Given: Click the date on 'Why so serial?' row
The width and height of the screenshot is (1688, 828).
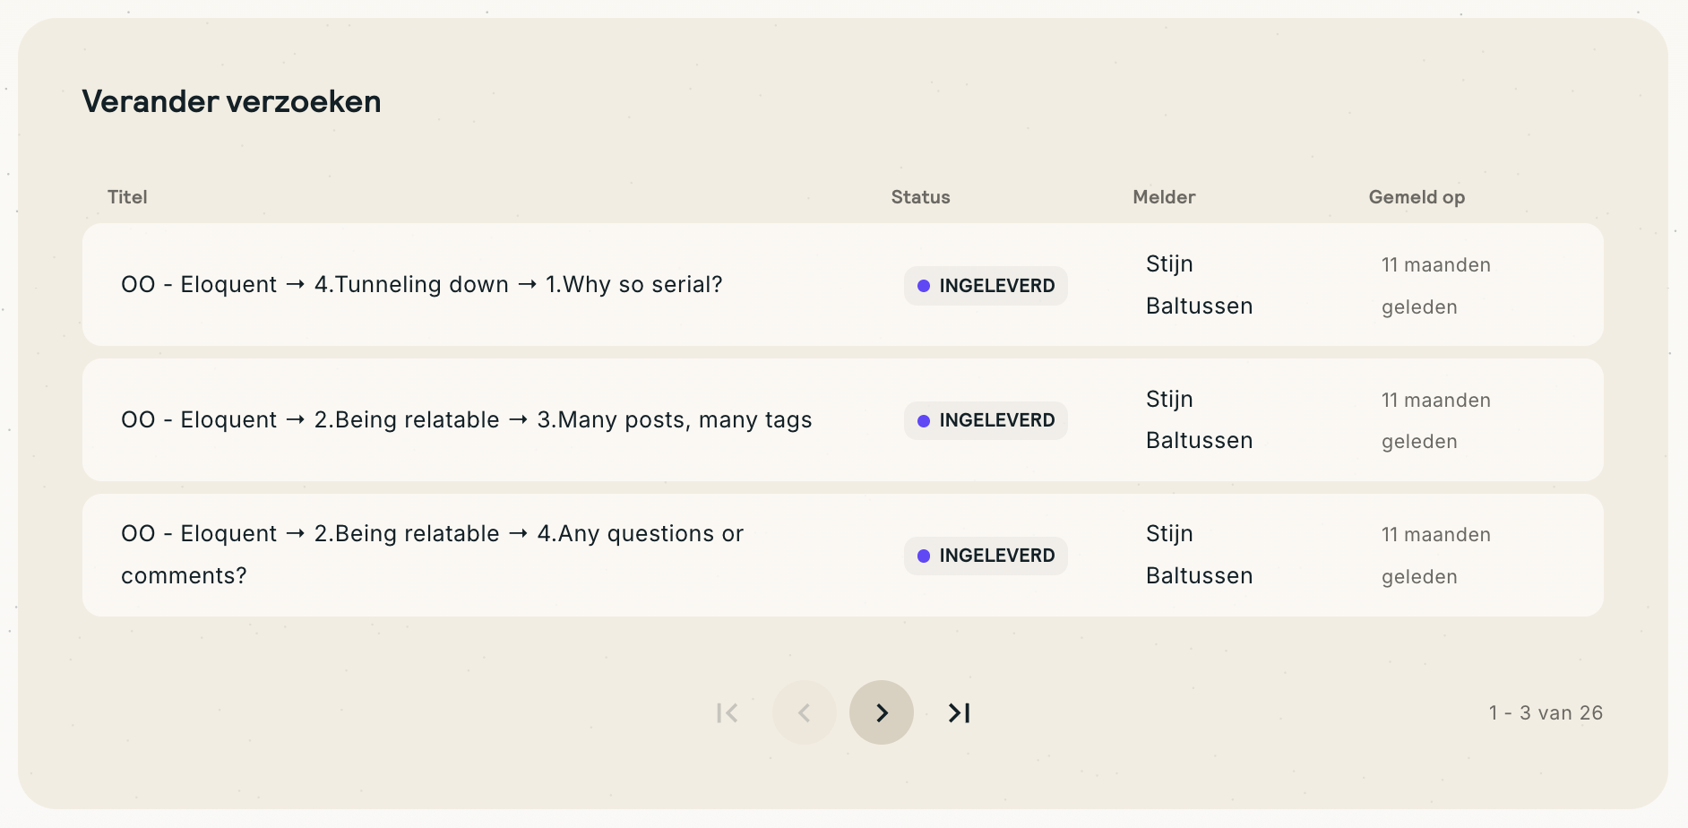Looking at the screenshot, I should pos(1435,286).
